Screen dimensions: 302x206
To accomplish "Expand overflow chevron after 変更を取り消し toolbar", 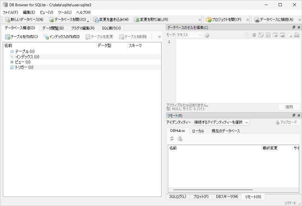I will (x=200, y=20).
